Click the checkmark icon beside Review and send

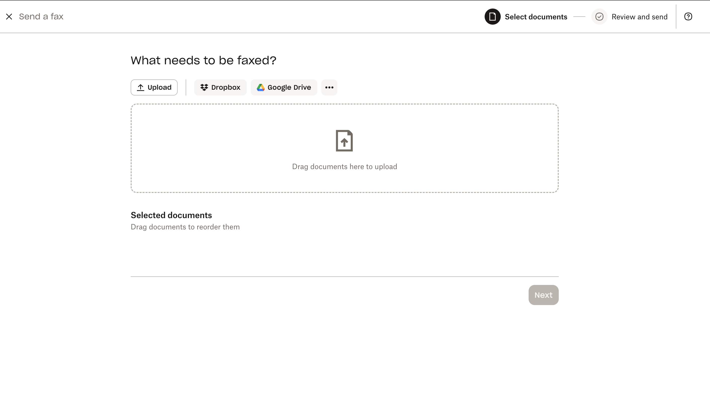[x=599, y=17]
